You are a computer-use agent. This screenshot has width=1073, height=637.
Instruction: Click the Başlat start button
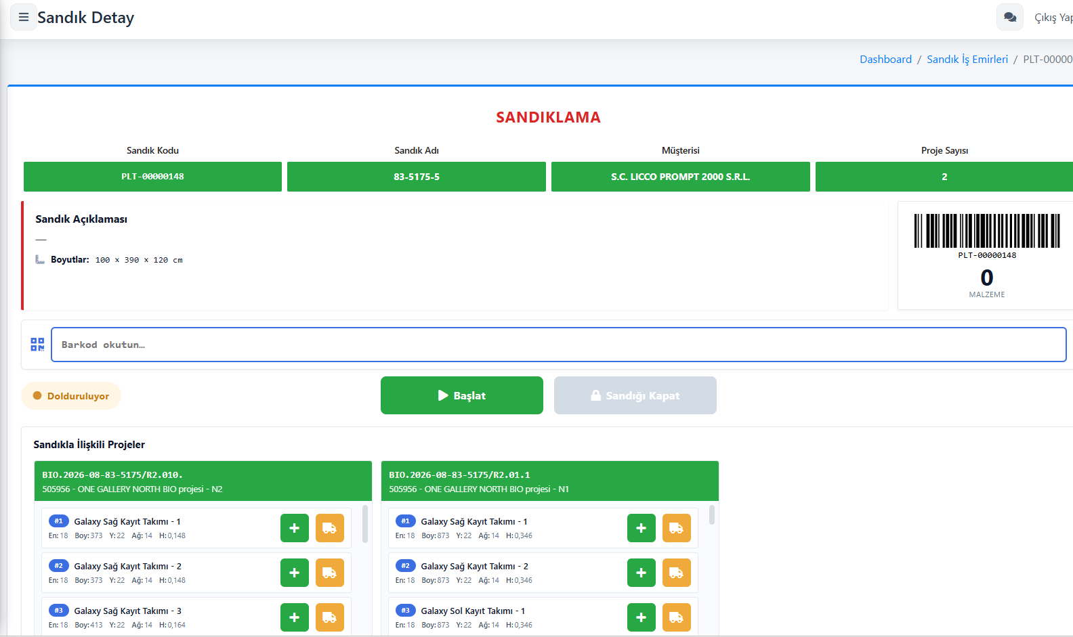[462, 395]
